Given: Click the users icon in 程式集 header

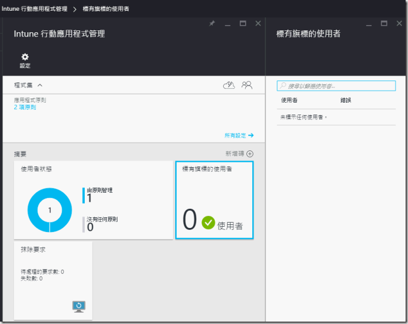Looking at the screenshot, I should coord(247,85).
